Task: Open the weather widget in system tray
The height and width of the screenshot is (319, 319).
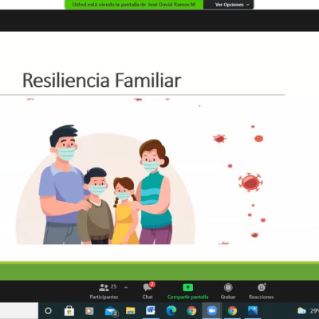Action: pos(308,311)
